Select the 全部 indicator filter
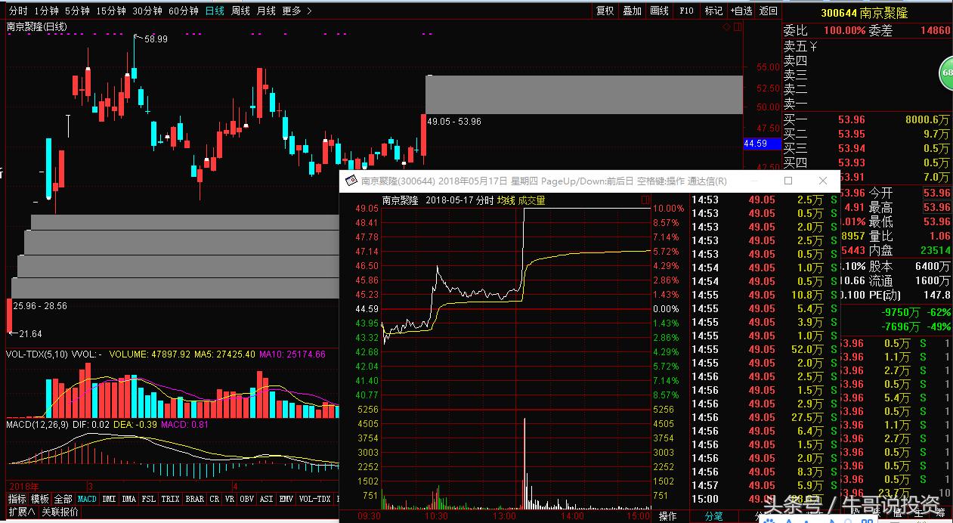The width and height of the screenshot is (953, 523). pos(63,499)
